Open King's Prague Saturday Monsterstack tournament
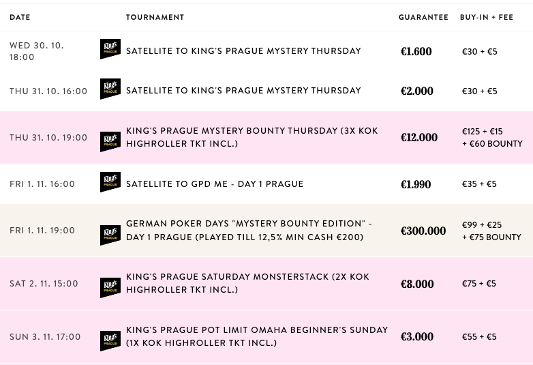The image size is (533, 365). [x=247, y=283]
